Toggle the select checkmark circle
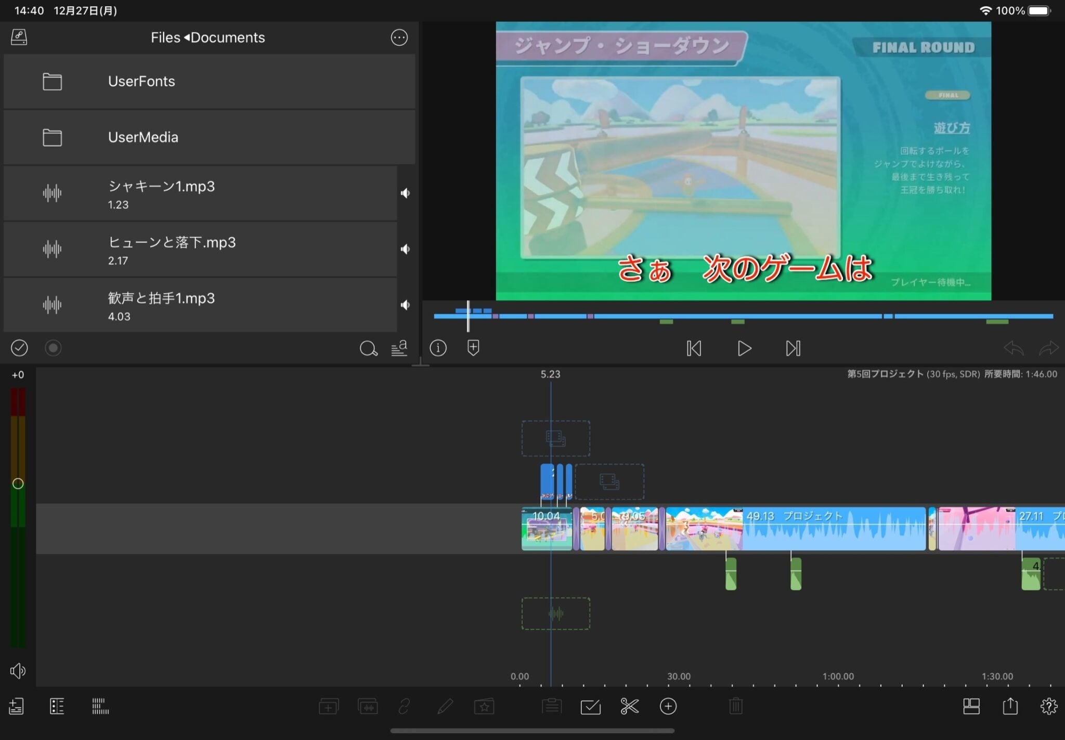The width and height of the screenshot is (1065, 740). 19,348
